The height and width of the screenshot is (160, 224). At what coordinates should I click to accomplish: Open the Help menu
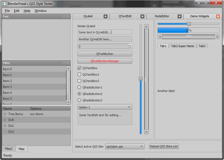click(27, 11)
